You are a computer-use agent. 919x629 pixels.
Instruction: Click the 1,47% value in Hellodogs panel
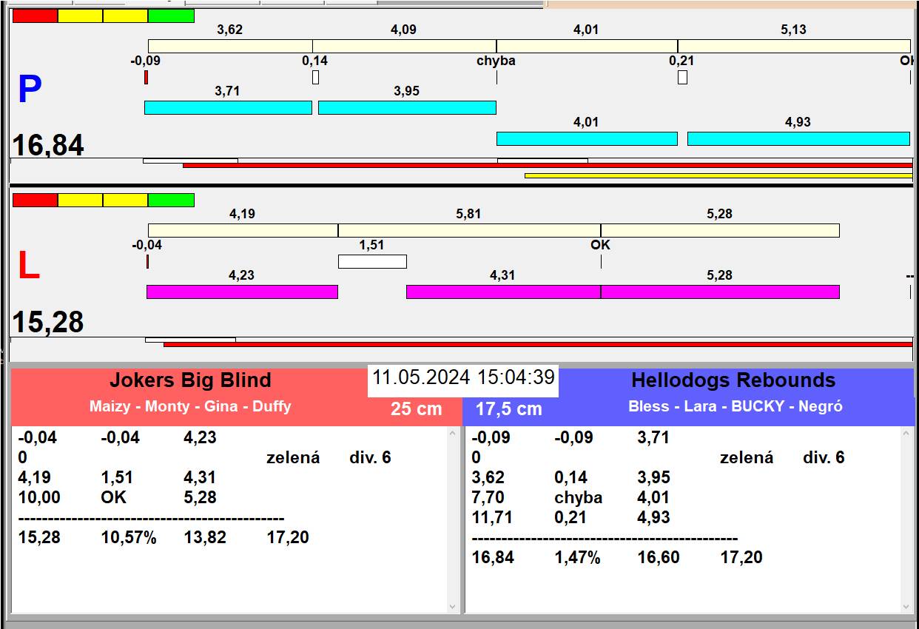[577, 557]
